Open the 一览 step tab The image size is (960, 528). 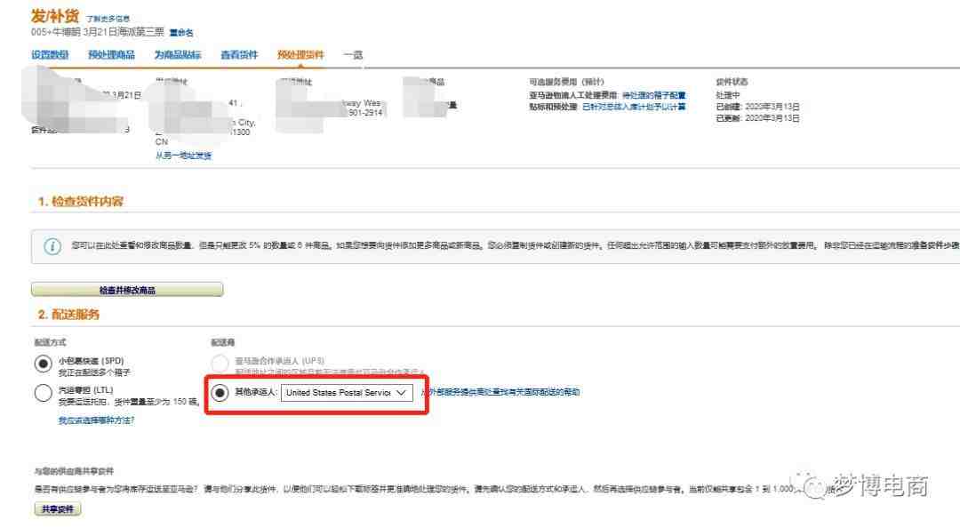click(353, 54)
